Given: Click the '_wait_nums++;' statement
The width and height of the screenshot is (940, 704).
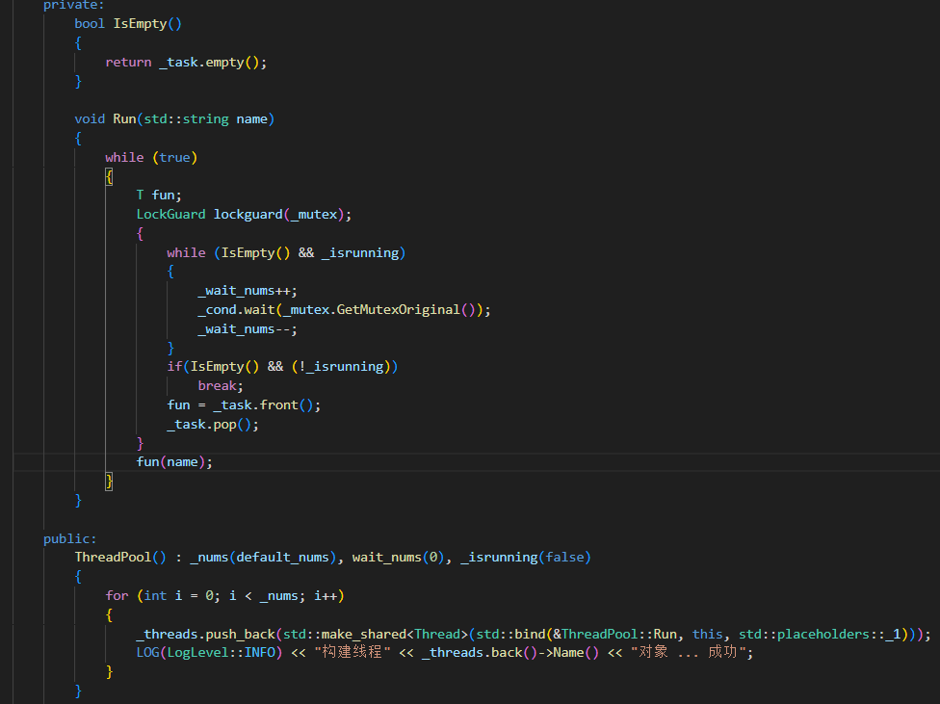Looking at the screenshot, I should [248, 291].
